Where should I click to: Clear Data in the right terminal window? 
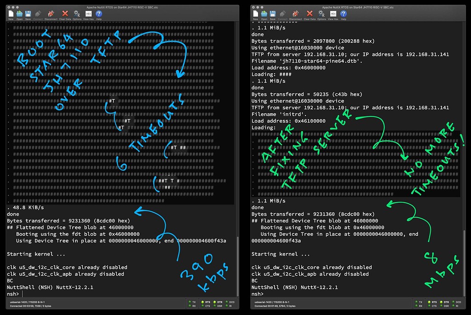pyautogui.click(x=310, y=15)
